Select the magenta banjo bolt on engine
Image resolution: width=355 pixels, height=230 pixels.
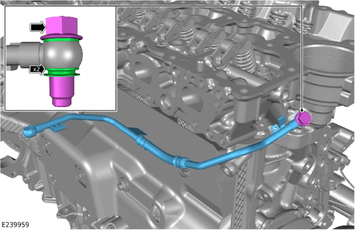click(303, 118)
